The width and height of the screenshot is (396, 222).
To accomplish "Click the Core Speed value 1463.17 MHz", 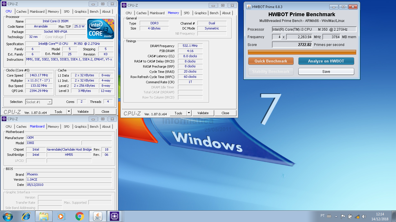I will coord(39,75).
